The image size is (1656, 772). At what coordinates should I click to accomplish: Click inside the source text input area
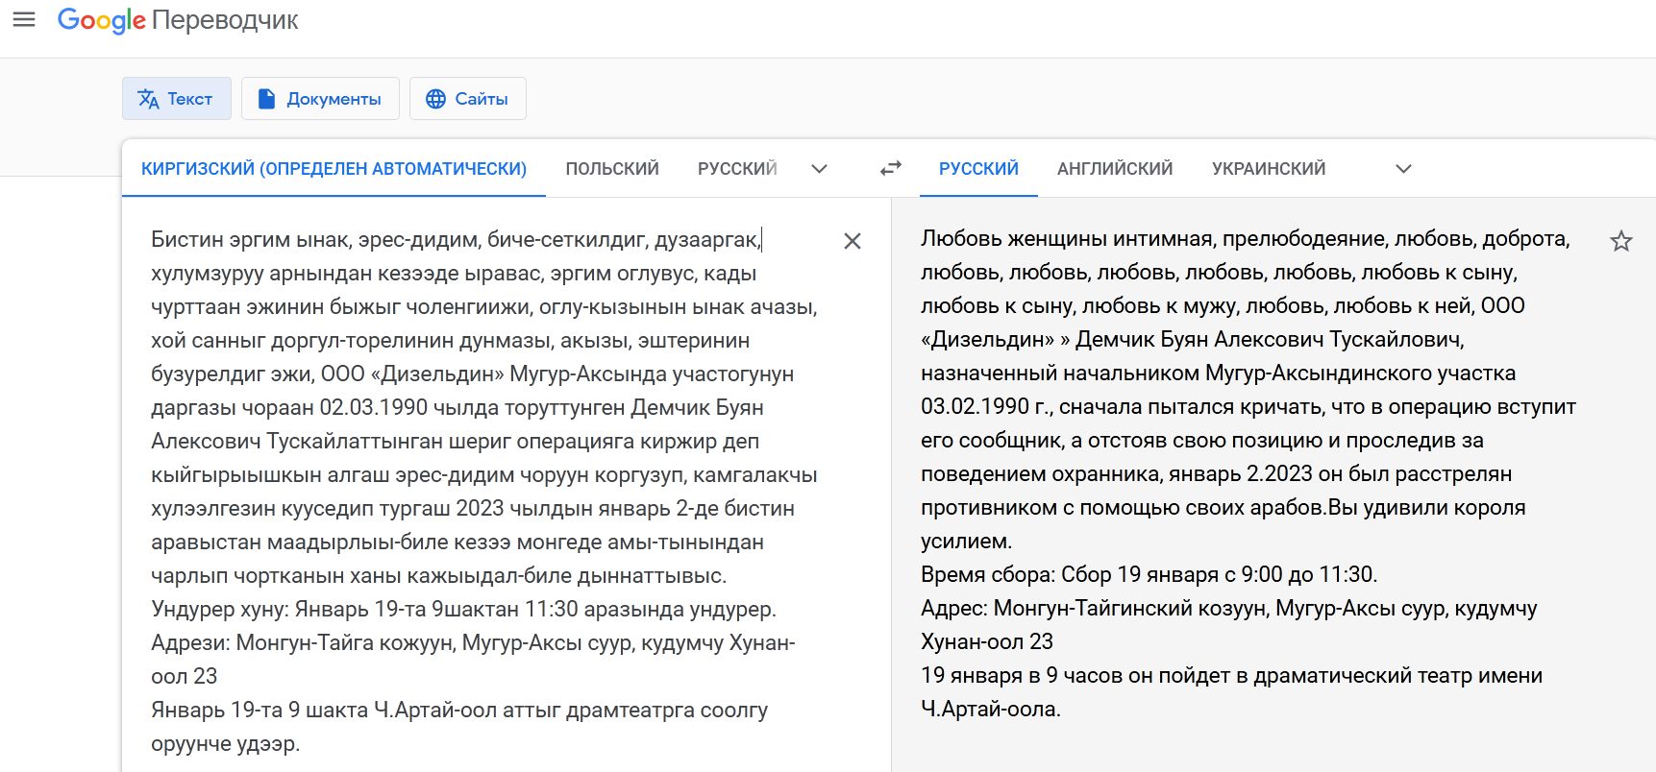pos(481,442)
